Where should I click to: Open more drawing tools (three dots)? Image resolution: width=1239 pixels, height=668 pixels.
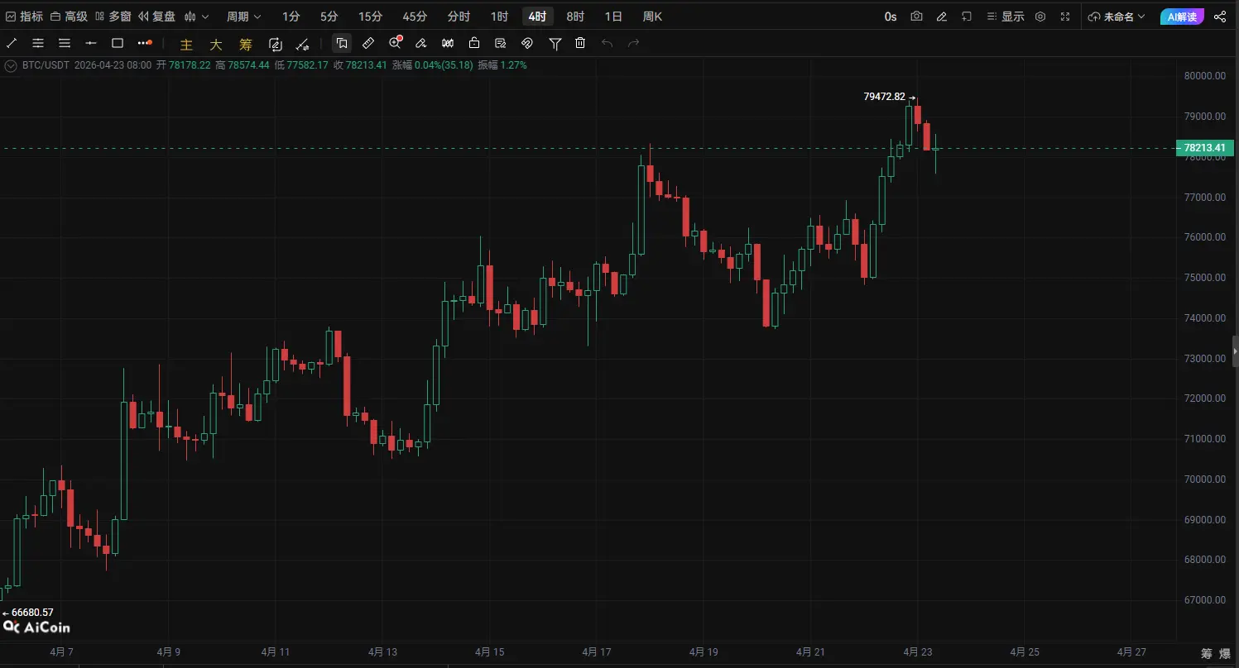point(144,43)
